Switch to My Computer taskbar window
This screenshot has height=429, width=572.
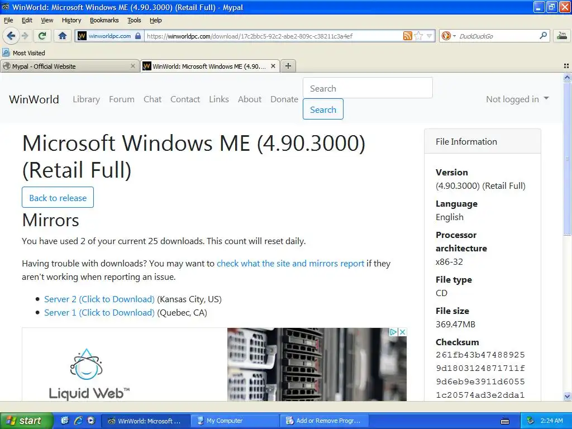click(235, 421)
